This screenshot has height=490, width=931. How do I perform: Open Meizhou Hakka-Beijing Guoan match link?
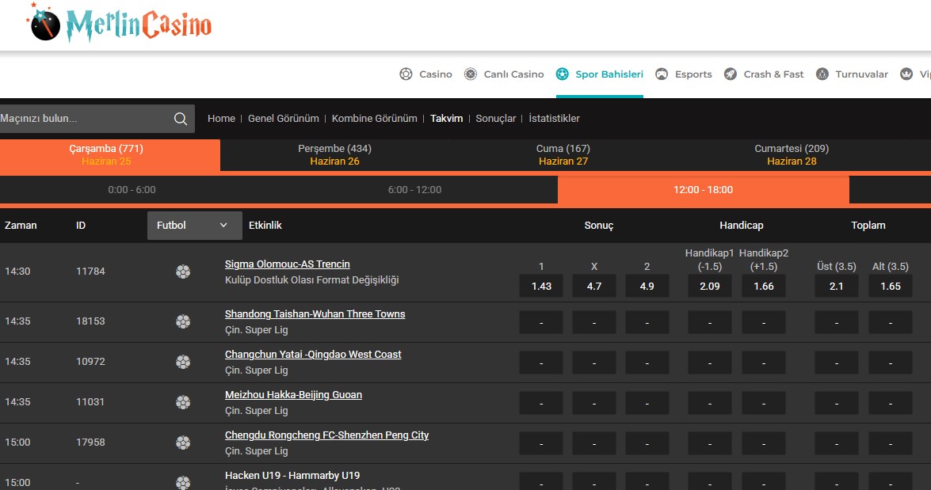[x=293, y=395]
